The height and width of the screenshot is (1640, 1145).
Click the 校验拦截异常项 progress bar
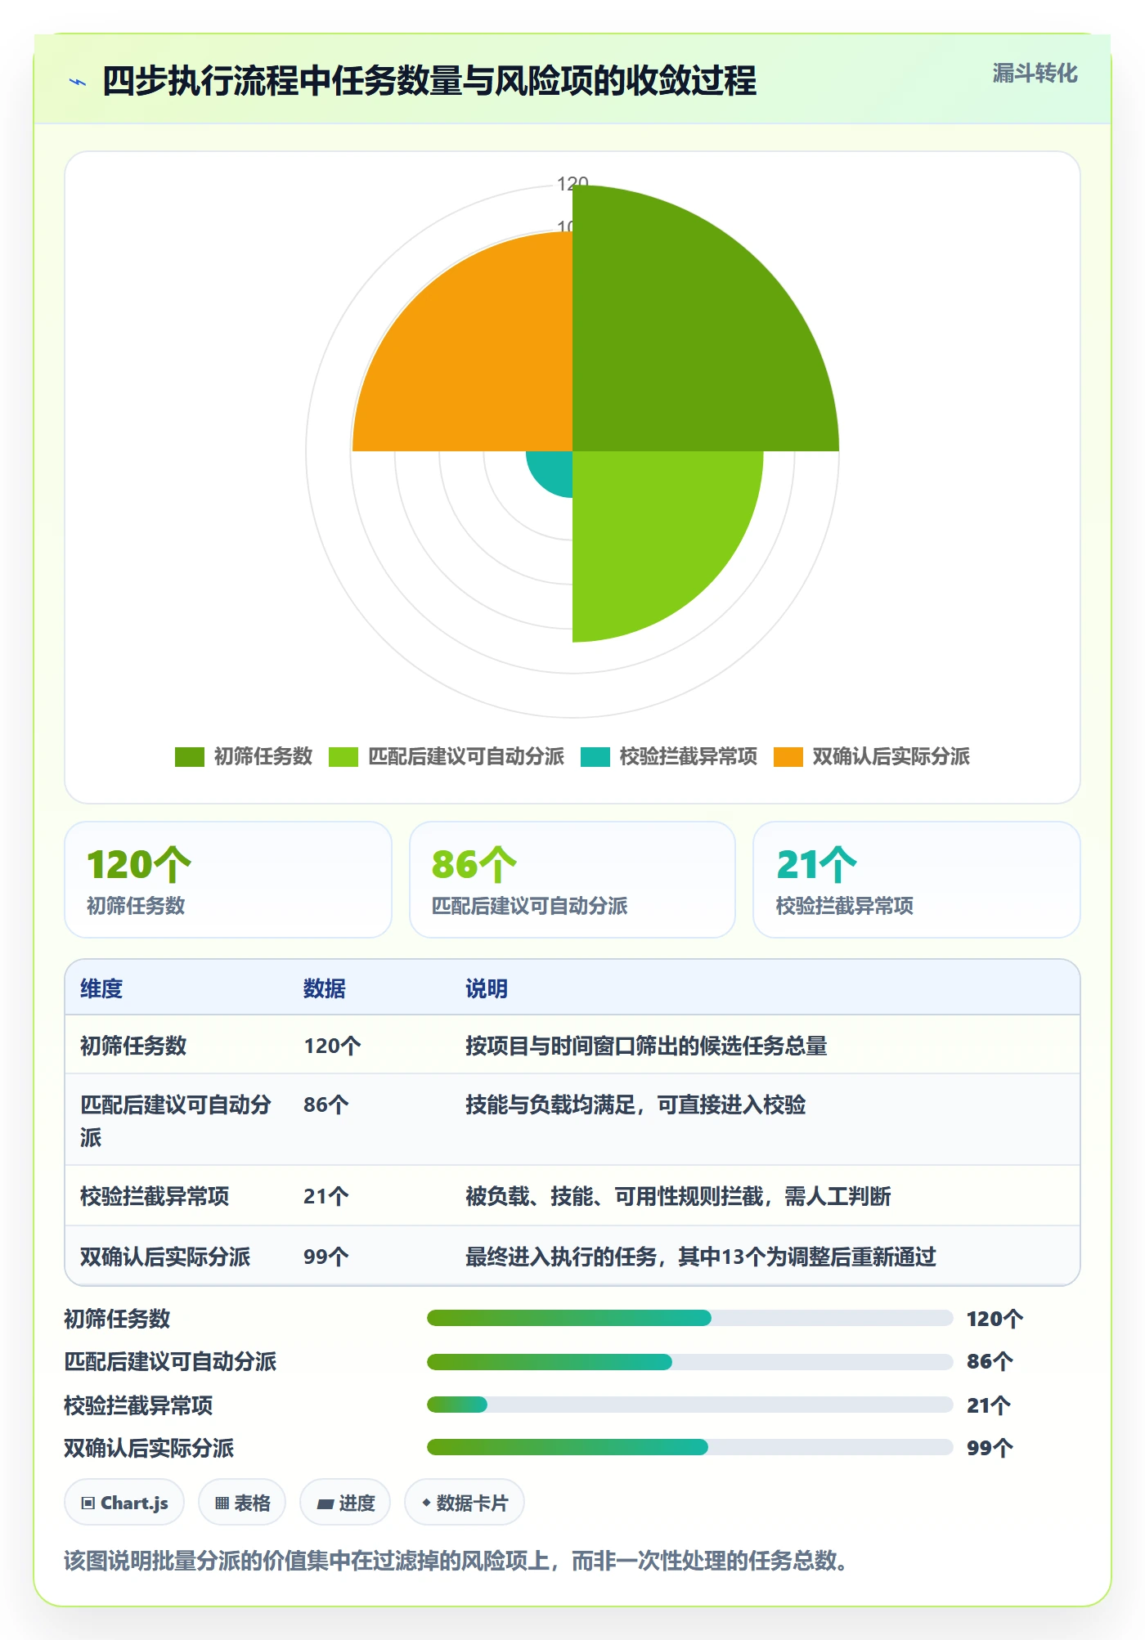pos(689,1405)
